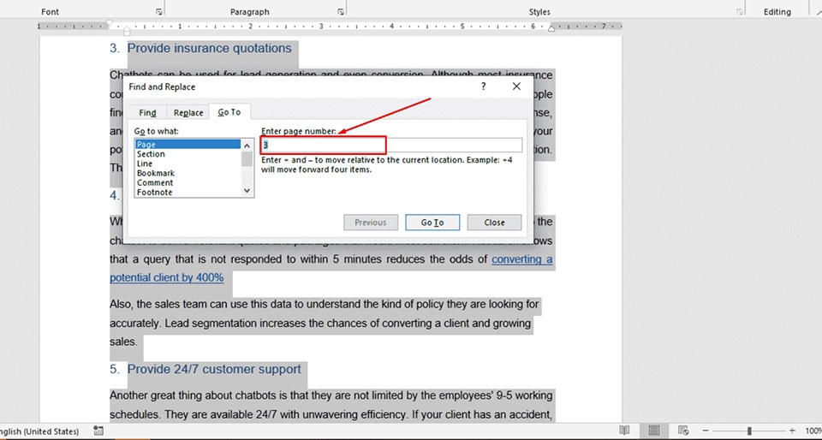This screenshot has width=822, height=440.
Task: Switch to Read Mode view in status bar
Action: 624,430
